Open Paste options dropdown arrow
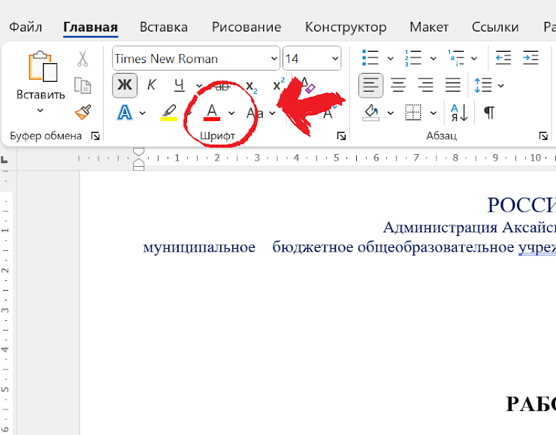The height and width of the screenshot is (435, 556). tap(40, 110)
